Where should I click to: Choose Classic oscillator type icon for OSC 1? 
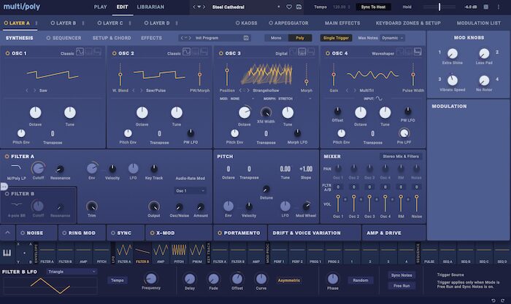(x=80, y=52)
